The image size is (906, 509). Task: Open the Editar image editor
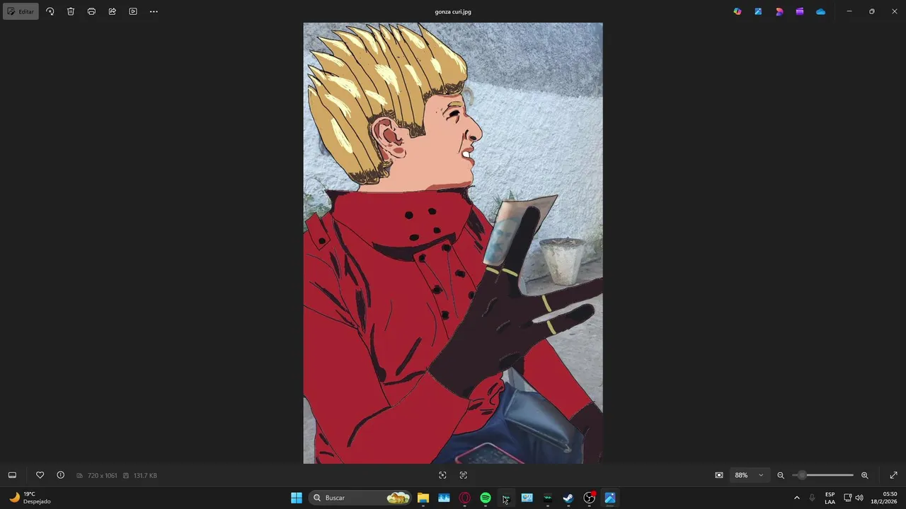coord(21,11)
